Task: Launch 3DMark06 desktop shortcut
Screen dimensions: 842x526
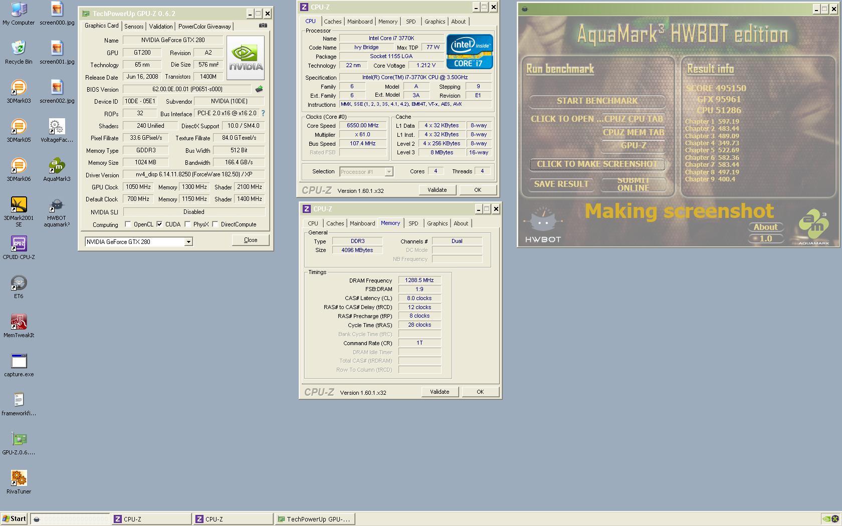Action: [x=19, y=170]
